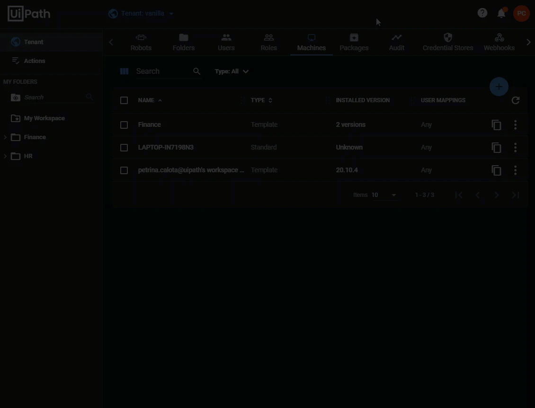Image resolution: width=535 pixels, height=408 pixels.
Task: Select the Machines tab
Action: [x=311, y=42]
